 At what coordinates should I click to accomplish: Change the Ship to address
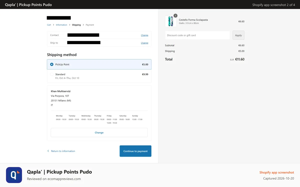coord(144,43)
